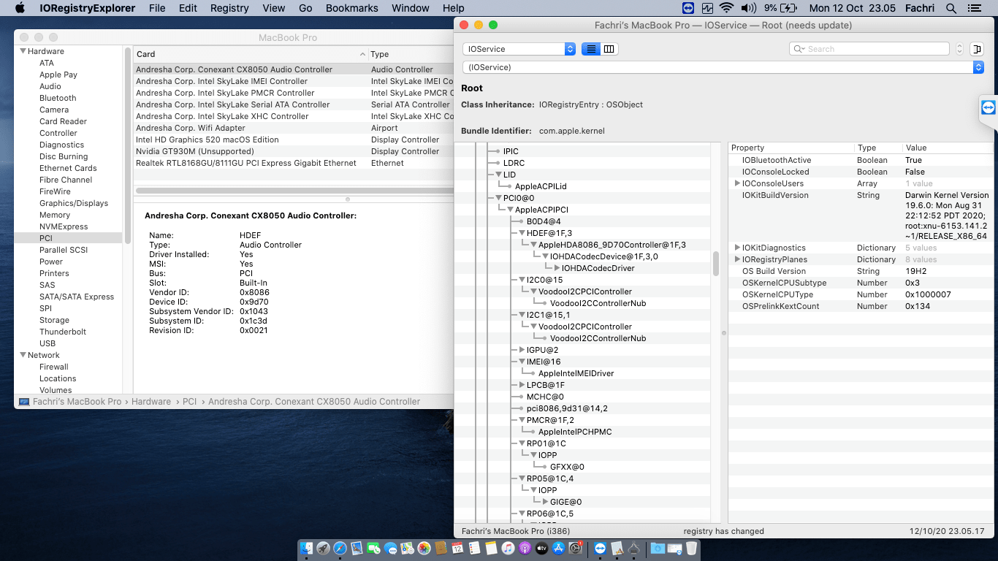Click the System Information sidebar scrollbar

pos(127,146)
